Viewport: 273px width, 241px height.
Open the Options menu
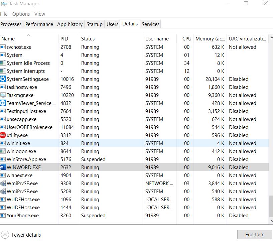(21, 14)
